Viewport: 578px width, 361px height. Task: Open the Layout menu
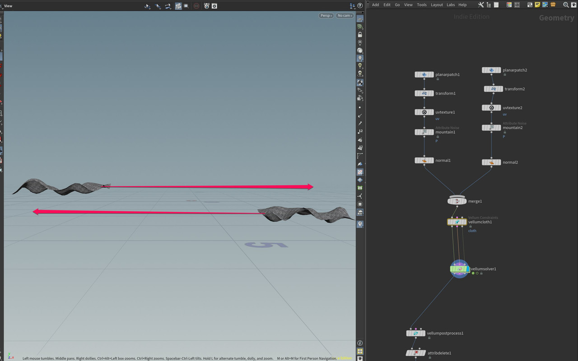click(x=437, y=5)
